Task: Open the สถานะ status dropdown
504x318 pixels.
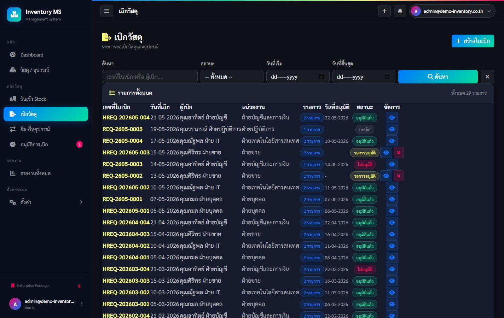Action: coord(232,77)
